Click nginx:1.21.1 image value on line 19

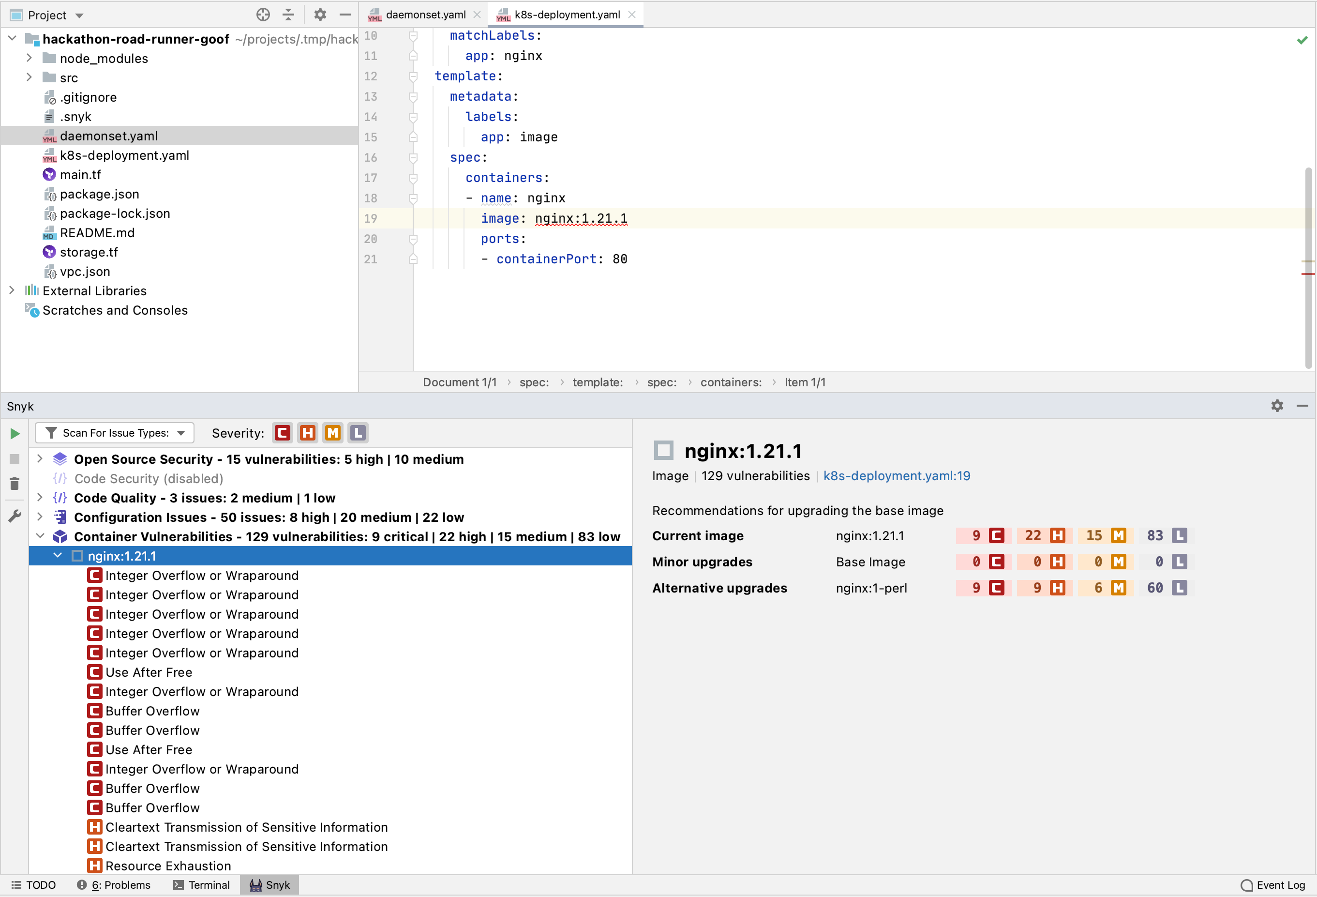click(x=581, y=218)
